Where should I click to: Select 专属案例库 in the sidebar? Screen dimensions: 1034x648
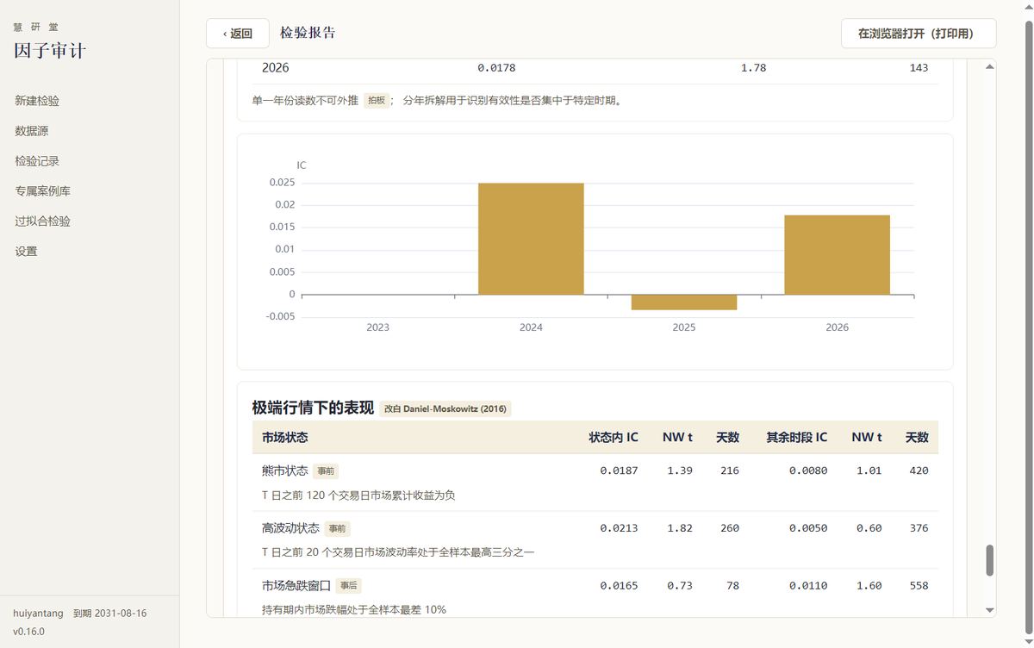pyautogui.click(x=42, y=191)
